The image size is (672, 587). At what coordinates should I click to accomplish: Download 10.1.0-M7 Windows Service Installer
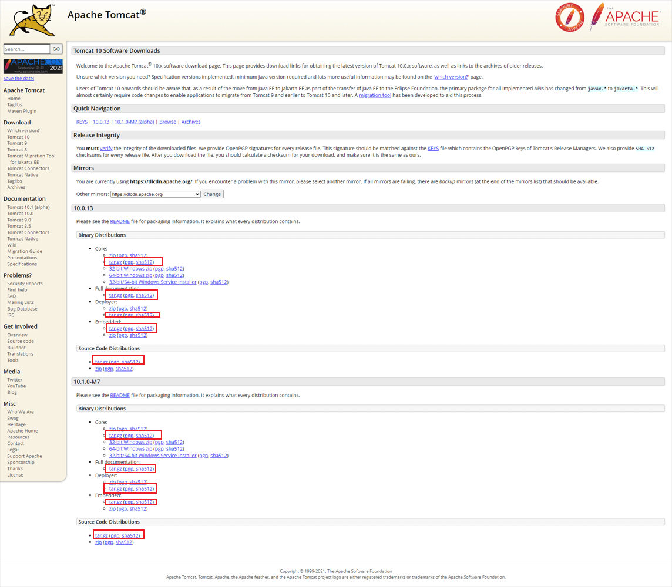point(153,455)
